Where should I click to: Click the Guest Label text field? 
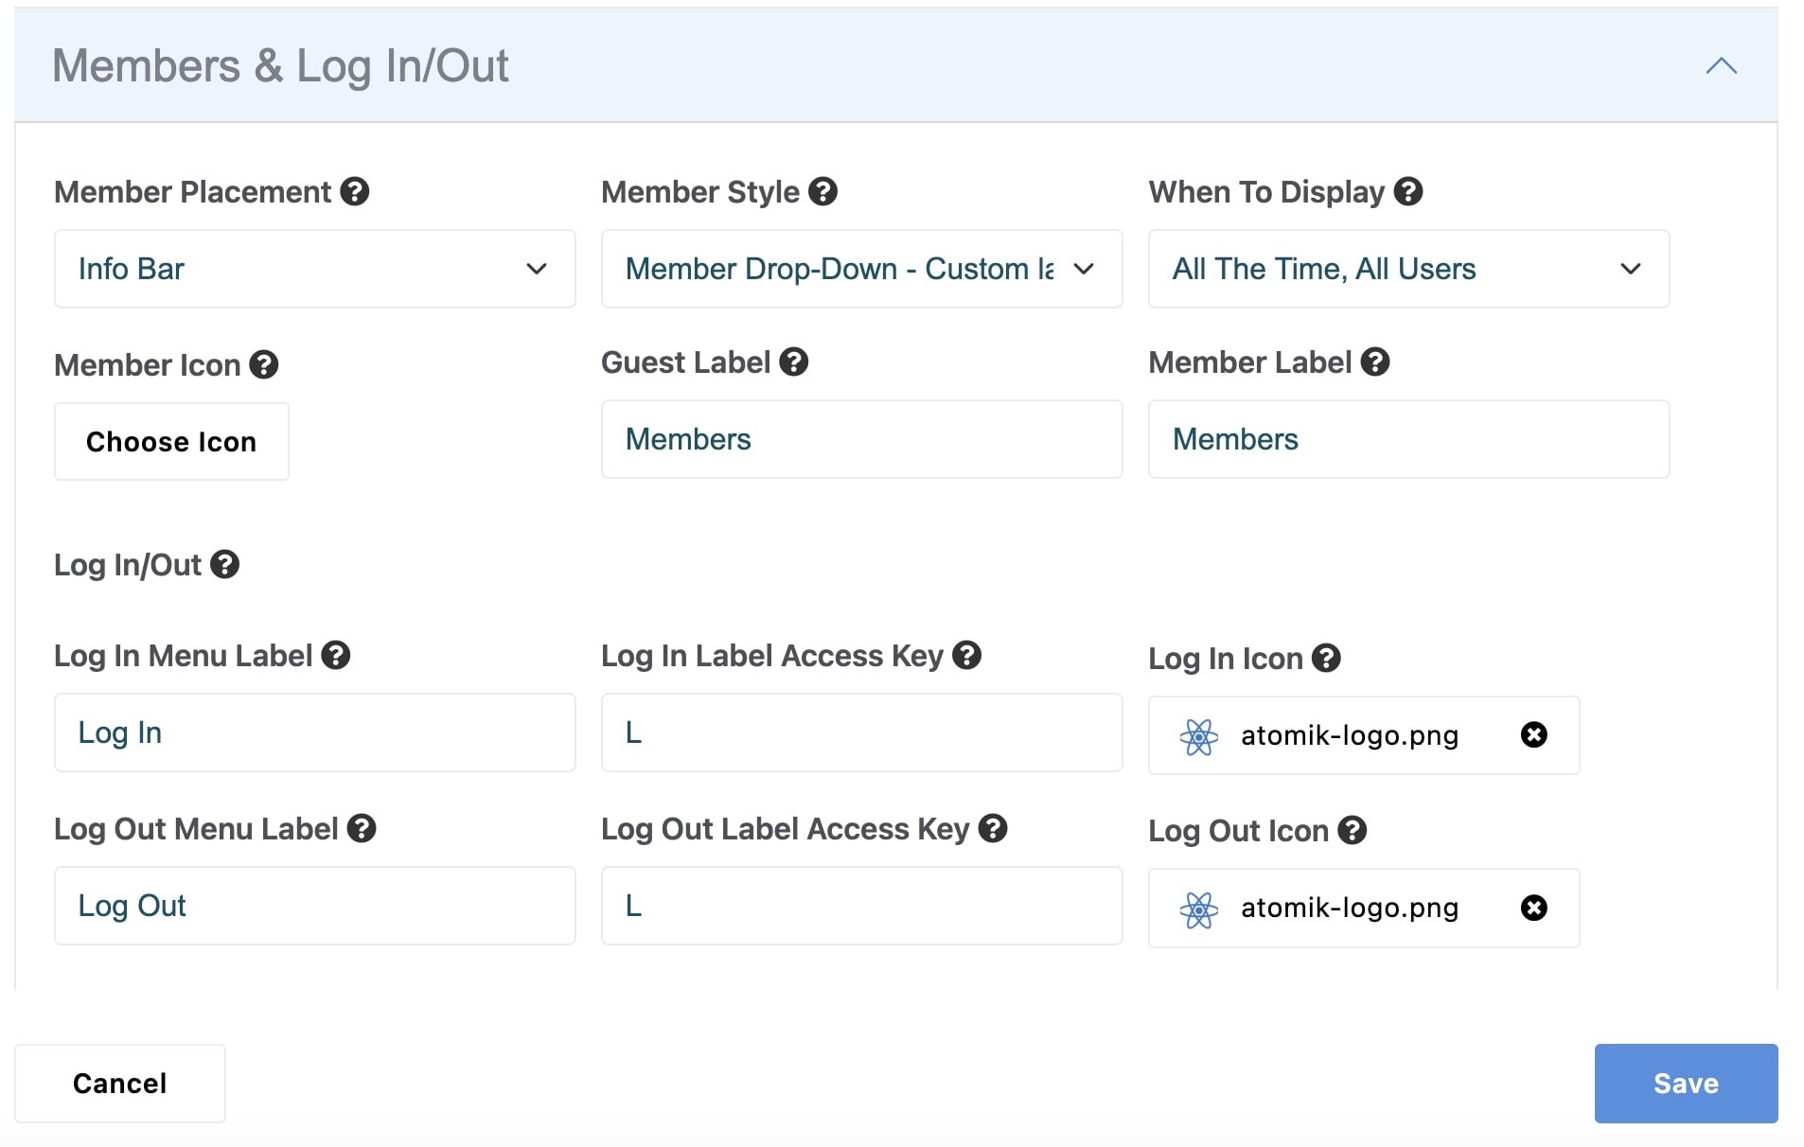click(861, 439)
